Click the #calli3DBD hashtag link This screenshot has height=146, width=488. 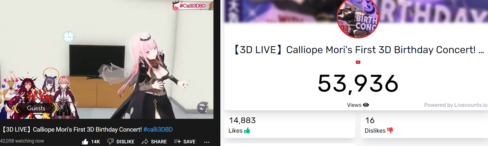click(x=158, y=129)
